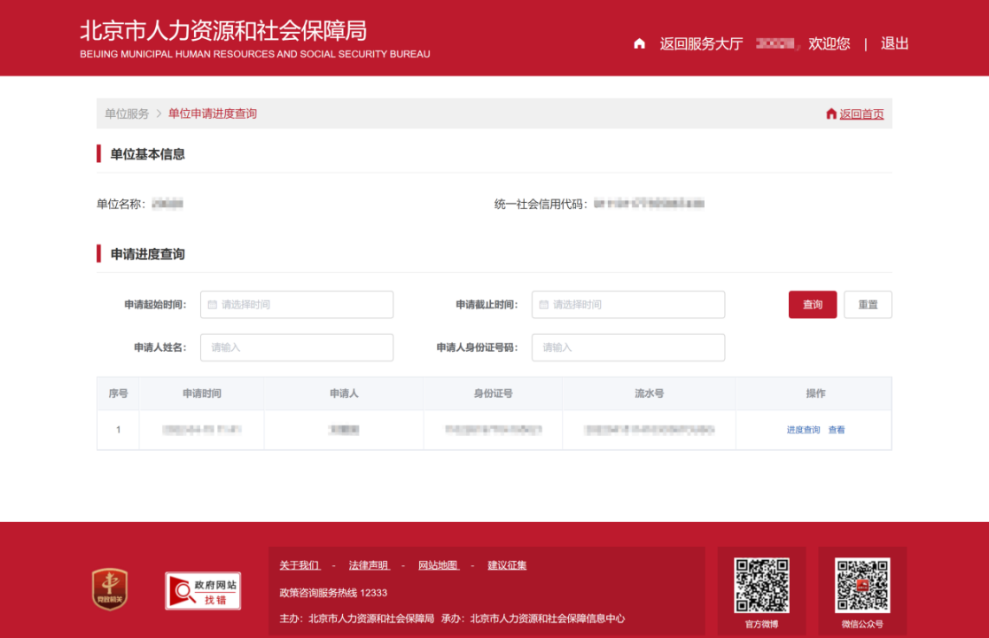Click the 单位服务 breadcrumb item

(127, 114)
